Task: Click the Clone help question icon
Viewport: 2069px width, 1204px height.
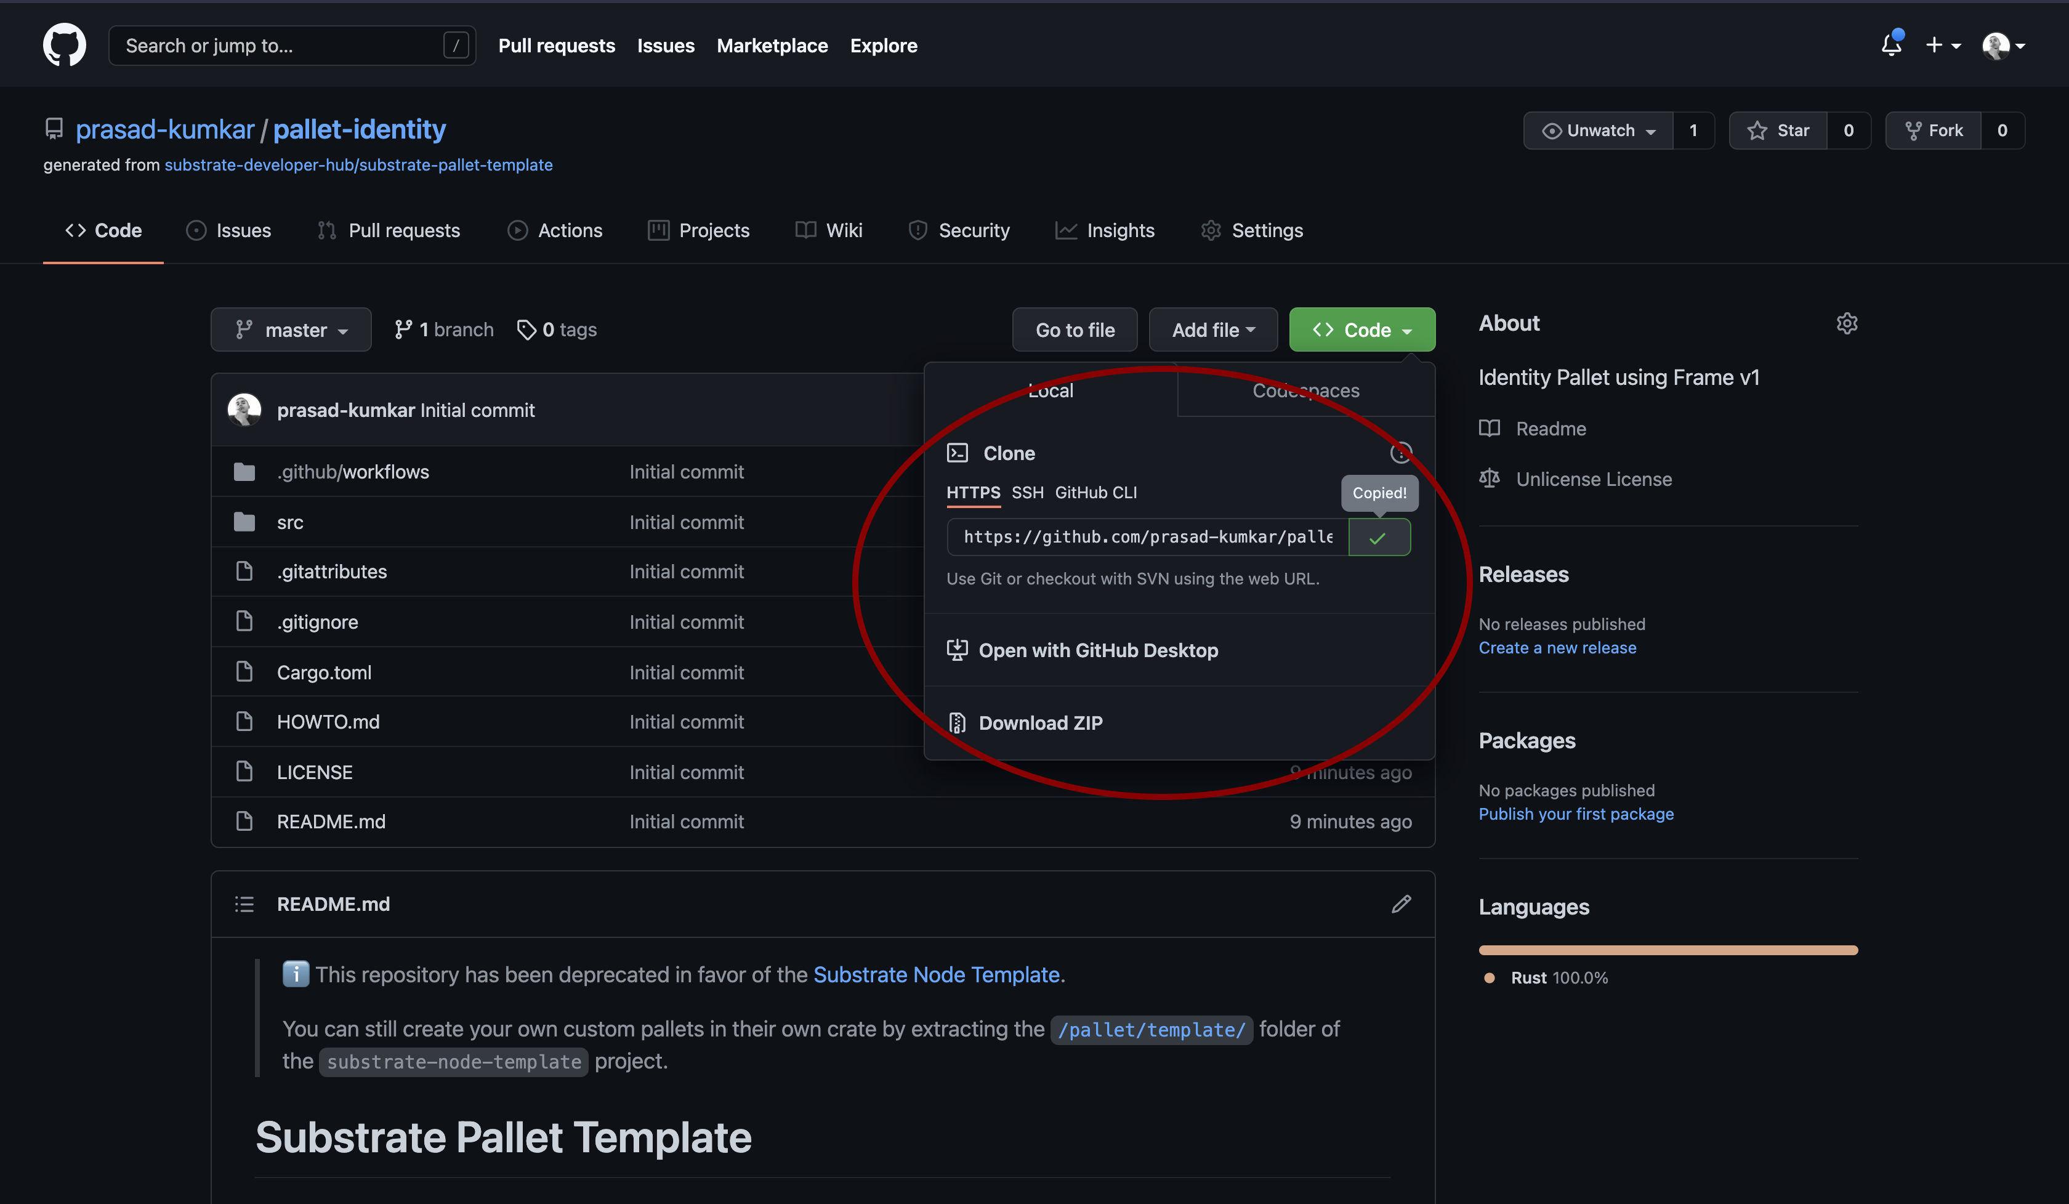Action: click(x=1401, y=453)
